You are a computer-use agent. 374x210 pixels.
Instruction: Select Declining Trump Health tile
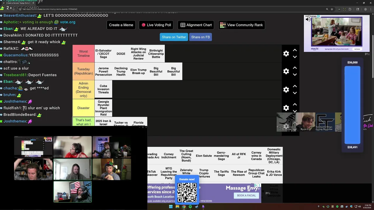(121, 71)
